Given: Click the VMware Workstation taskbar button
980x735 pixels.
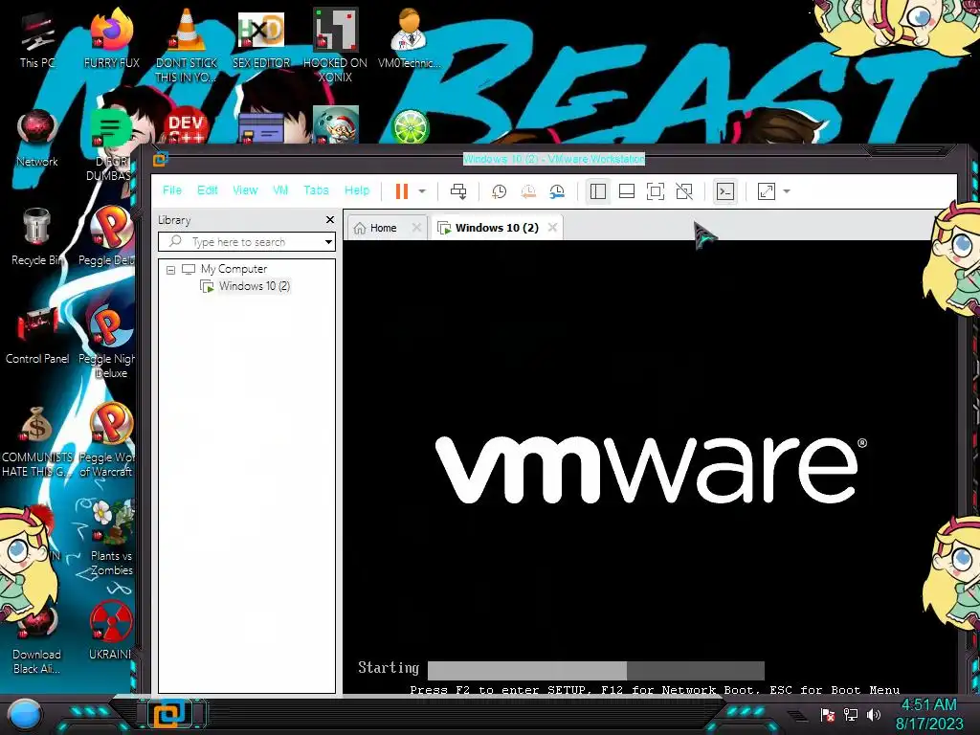Looking at the screenshot, I should tap(169, 714).
